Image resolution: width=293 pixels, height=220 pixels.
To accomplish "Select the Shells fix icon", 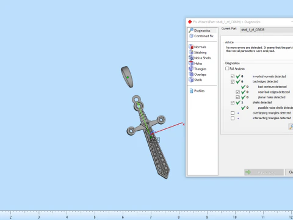I will [x=191, y=80].
